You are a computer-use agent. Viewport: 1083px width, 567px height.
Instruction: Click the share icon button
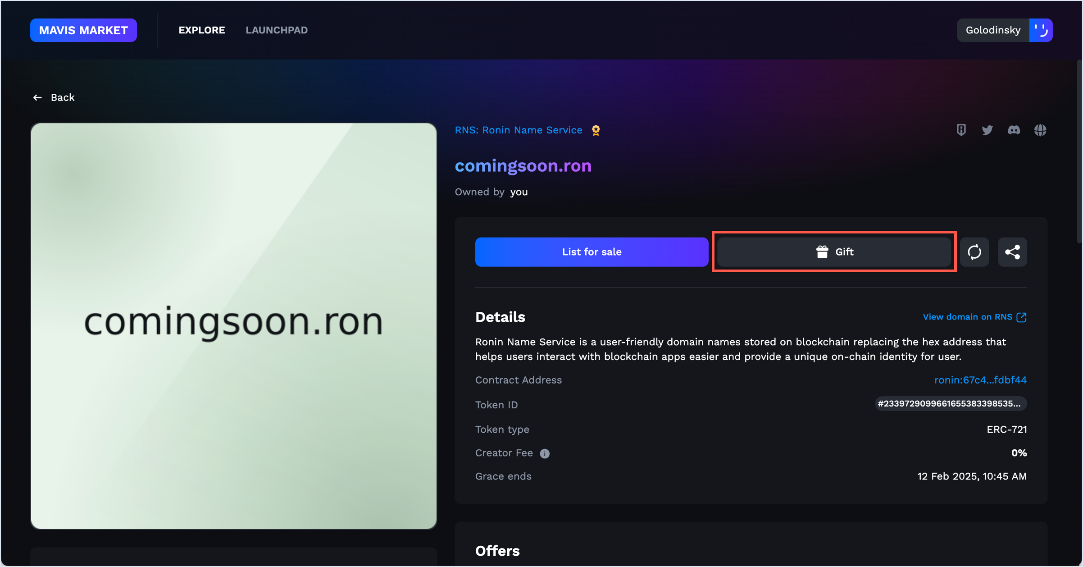[1012, 252]
